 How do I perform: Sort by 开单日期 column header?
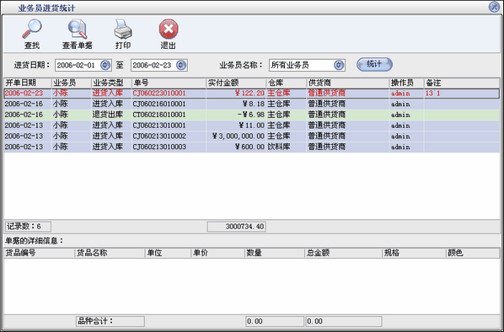28,83
